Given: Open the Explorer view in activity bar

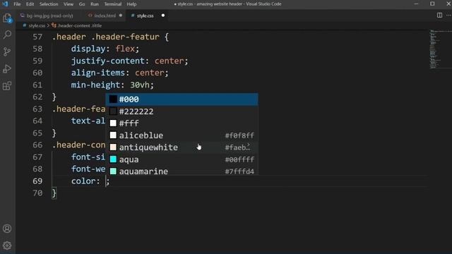Looking at the screenshot, I should click(7, 18).
